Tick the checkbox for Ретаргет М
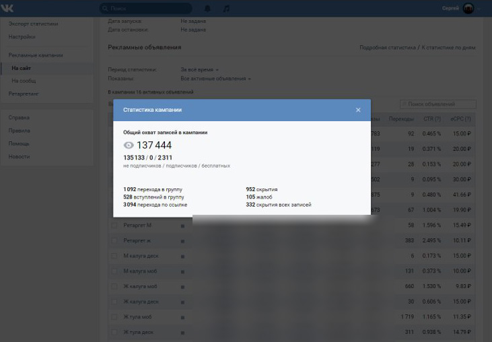This screenshot has height=342, width=492. [x=114, y=226]
